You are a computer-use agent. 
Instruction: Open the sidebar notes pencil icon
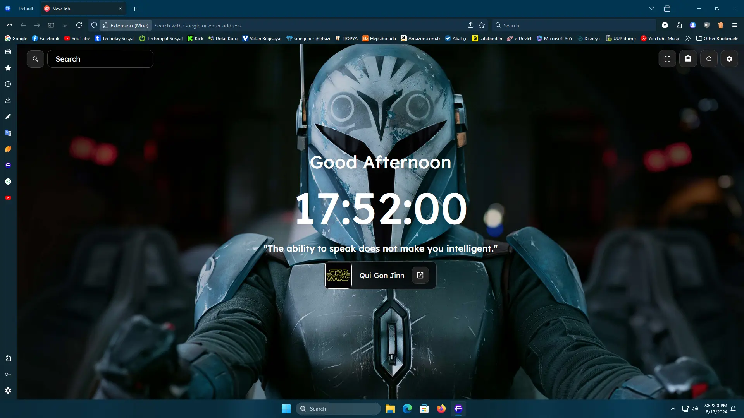8,116
